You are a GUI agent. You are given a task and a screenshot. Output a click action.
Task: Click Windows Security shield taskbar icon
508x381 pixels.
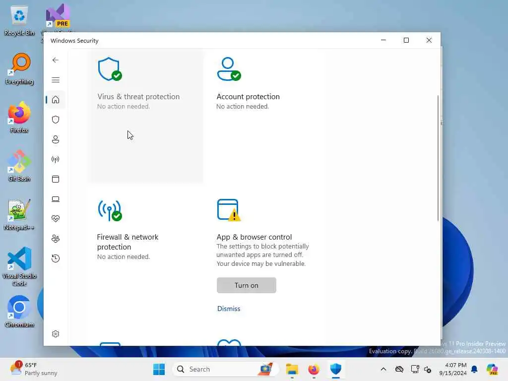(x=336, y=369)
